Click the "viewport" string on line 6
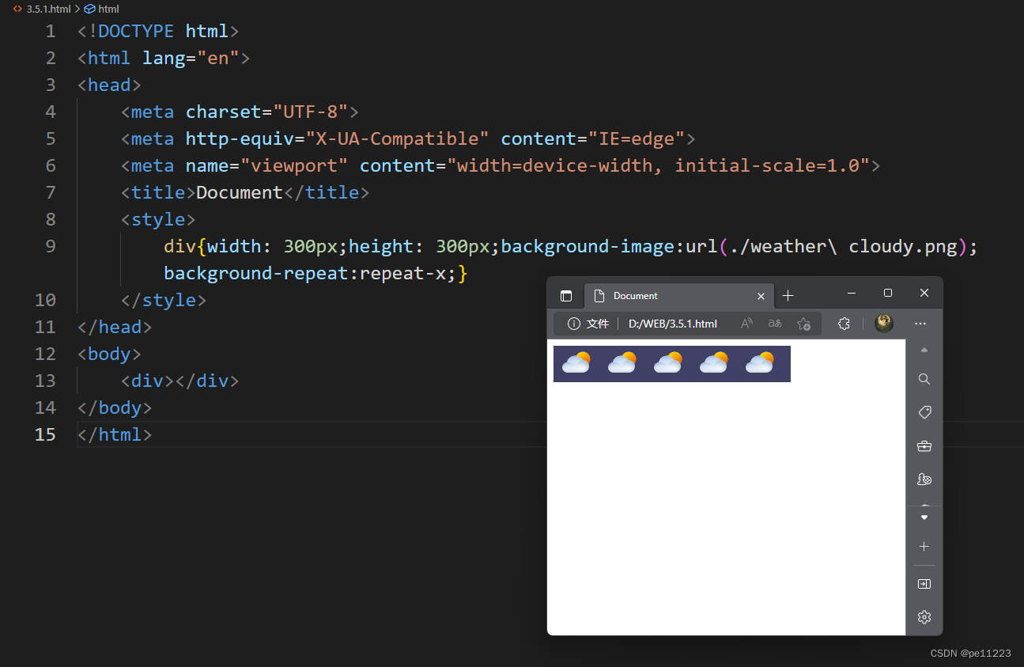 point(294,165)
